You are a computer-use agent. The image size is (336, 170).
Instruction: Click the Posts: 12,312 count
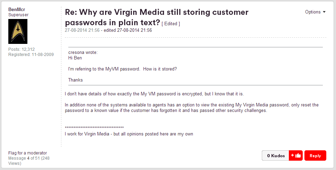(x=21, y=49)
